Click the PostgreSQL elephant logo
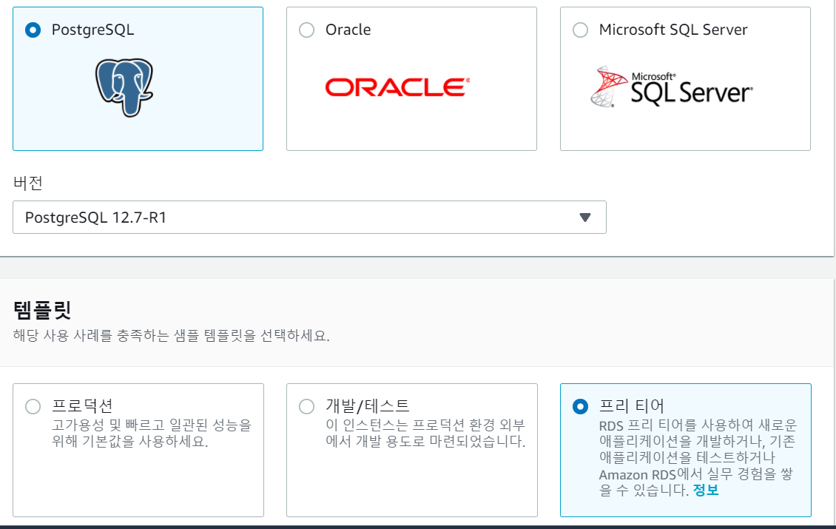Viewport: 836px width, 529px height. click(125, 87)
